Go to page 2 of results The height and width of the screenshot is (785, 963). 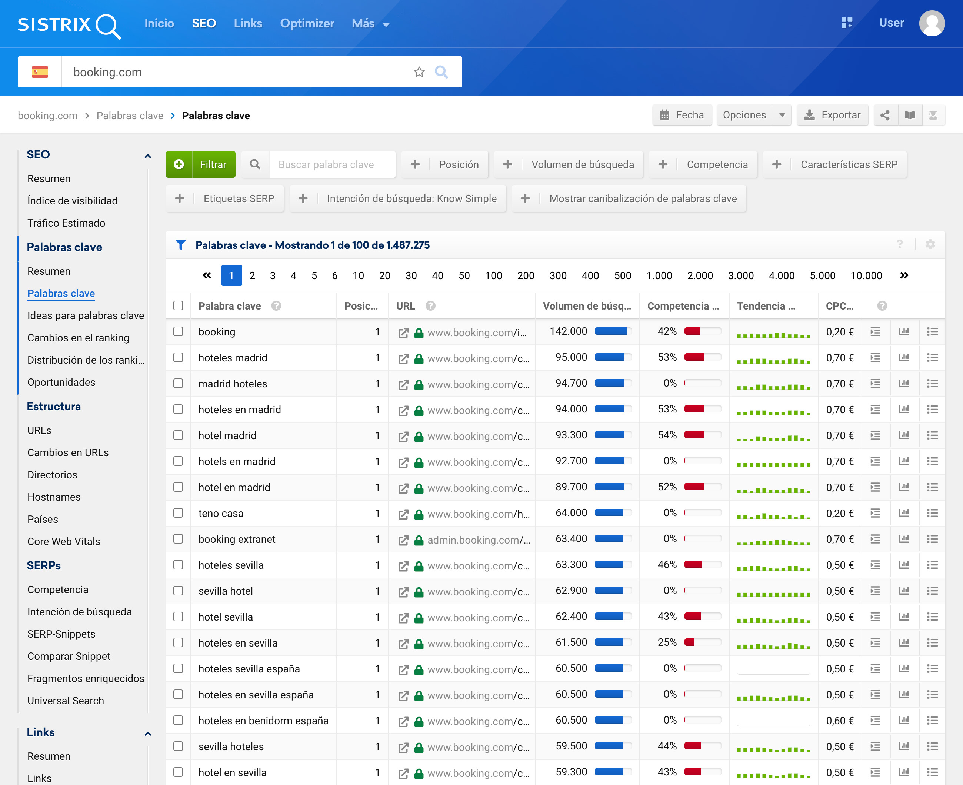(x=252, y=275)
